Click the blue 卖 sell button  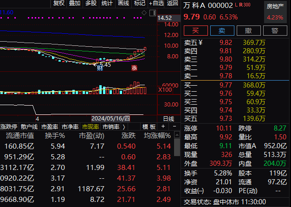(222, 31)
